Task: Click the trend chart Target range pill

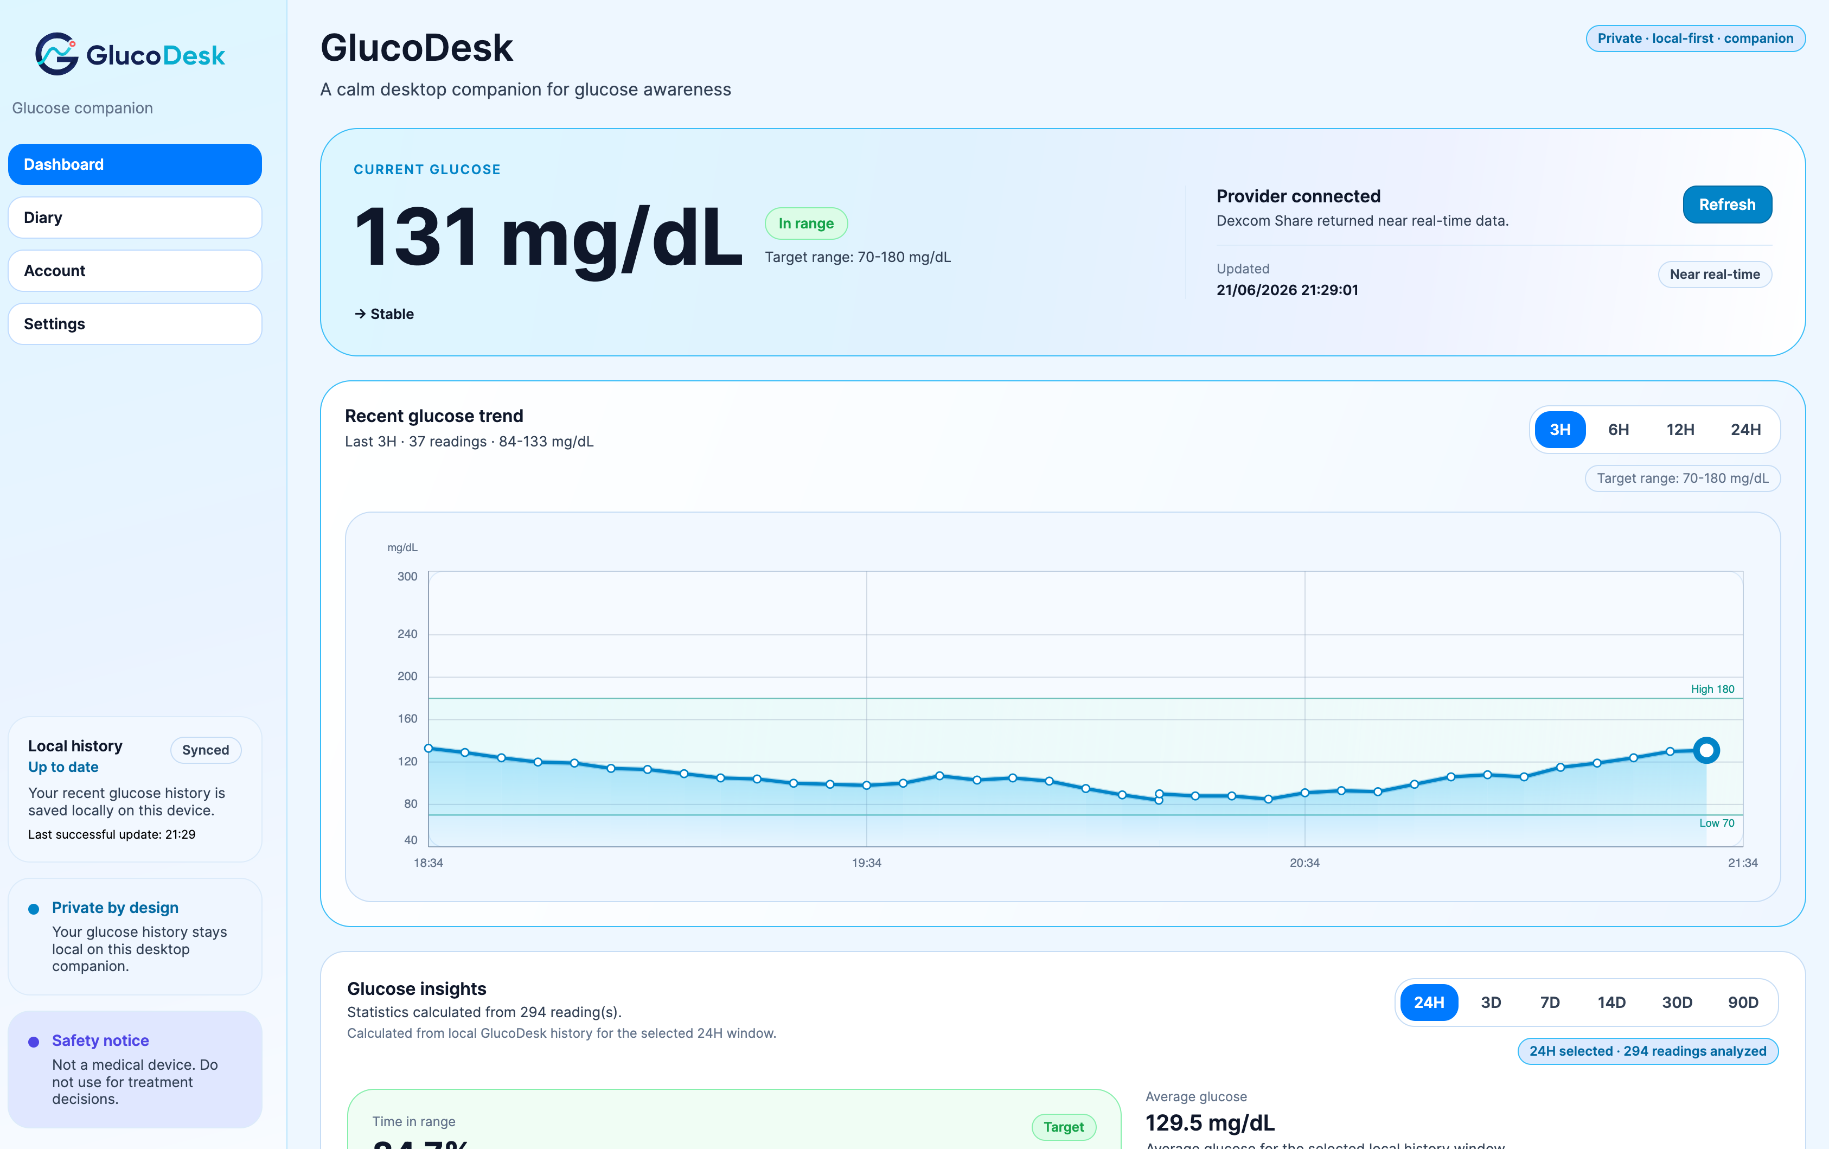Action: 1683,478
